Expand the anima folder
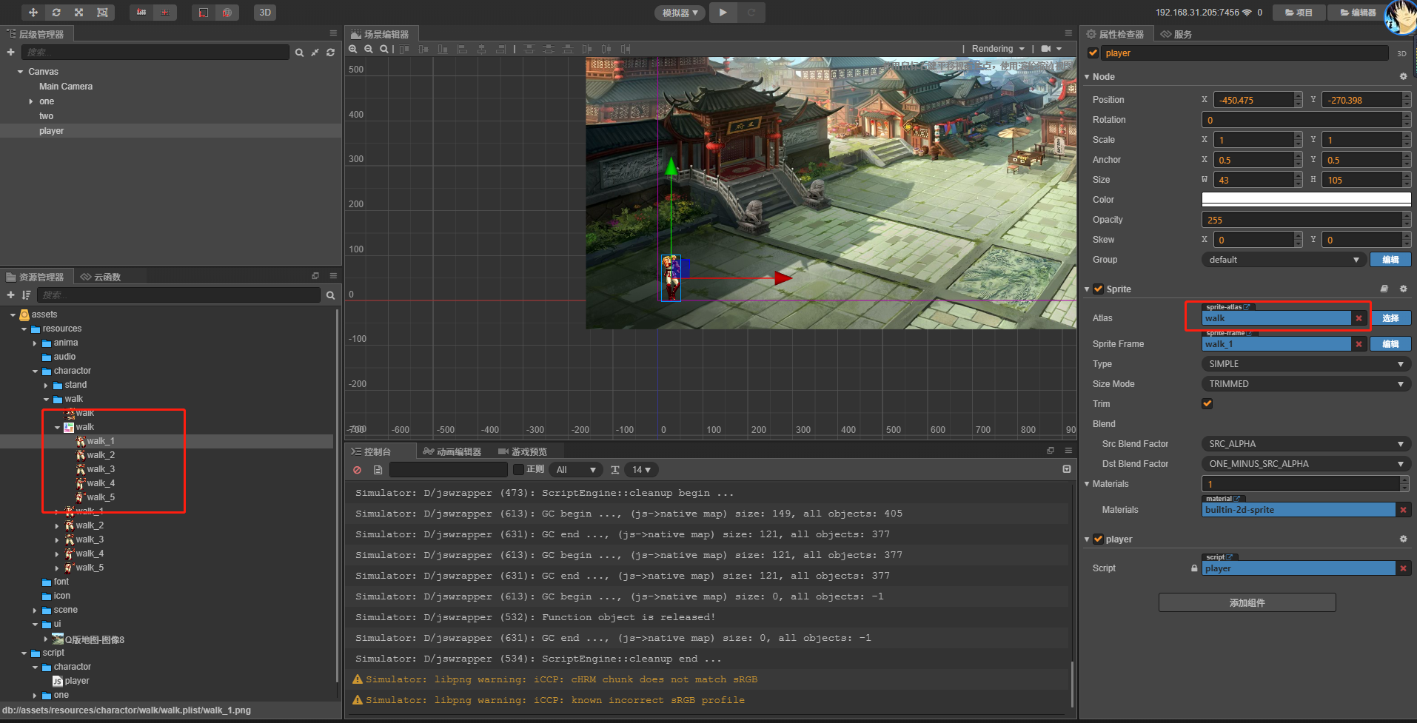 [x=35, y=343]
